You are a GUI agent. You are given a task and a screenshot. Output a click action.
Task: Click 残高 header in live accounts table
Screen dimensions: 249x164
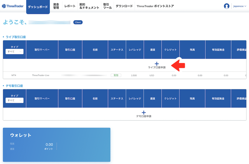click(x=192, y=50)
